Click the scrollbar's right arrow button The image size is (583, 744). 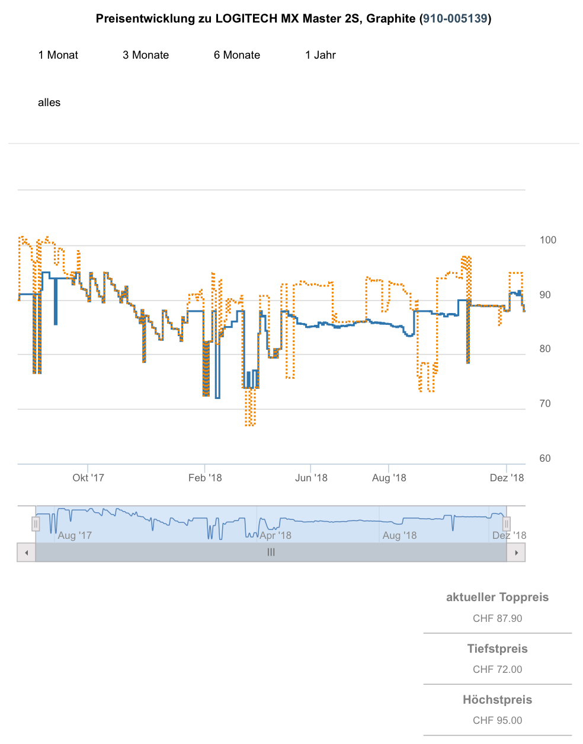pyautogui.click(x=517, y=553)
